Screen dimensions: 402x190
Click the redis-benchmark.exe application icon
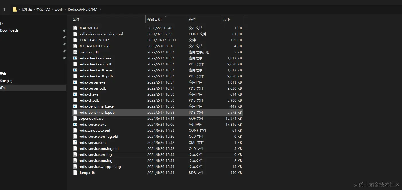[x=75, y=106]
